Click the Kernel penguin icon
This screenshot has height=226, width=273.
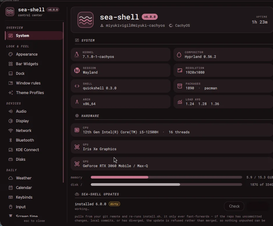click(77, 54)
